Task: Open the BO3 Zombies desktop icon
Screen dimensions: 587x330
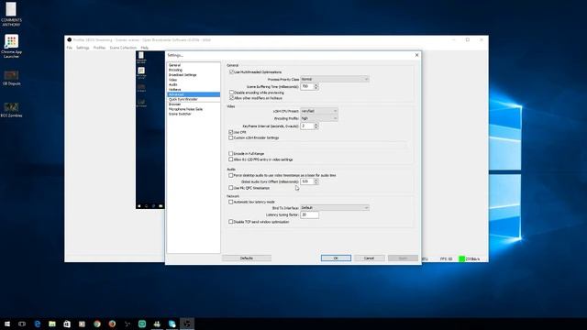Action: coord(11,110)
